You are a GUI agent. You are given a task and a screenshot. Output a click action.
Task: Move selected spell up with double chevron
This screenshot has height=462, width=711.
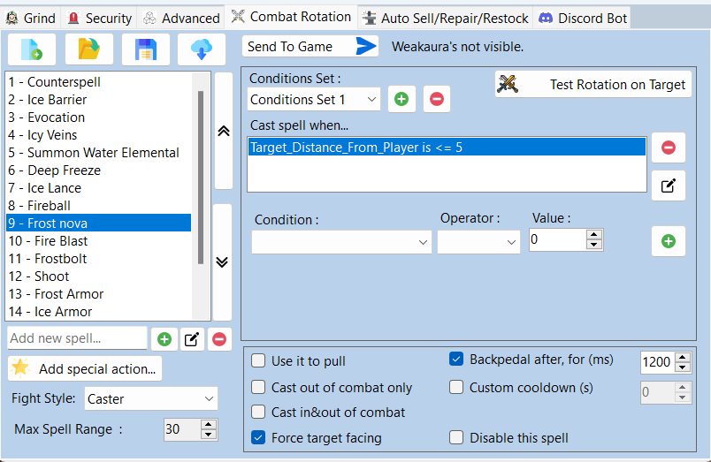(x=223, y=131)
